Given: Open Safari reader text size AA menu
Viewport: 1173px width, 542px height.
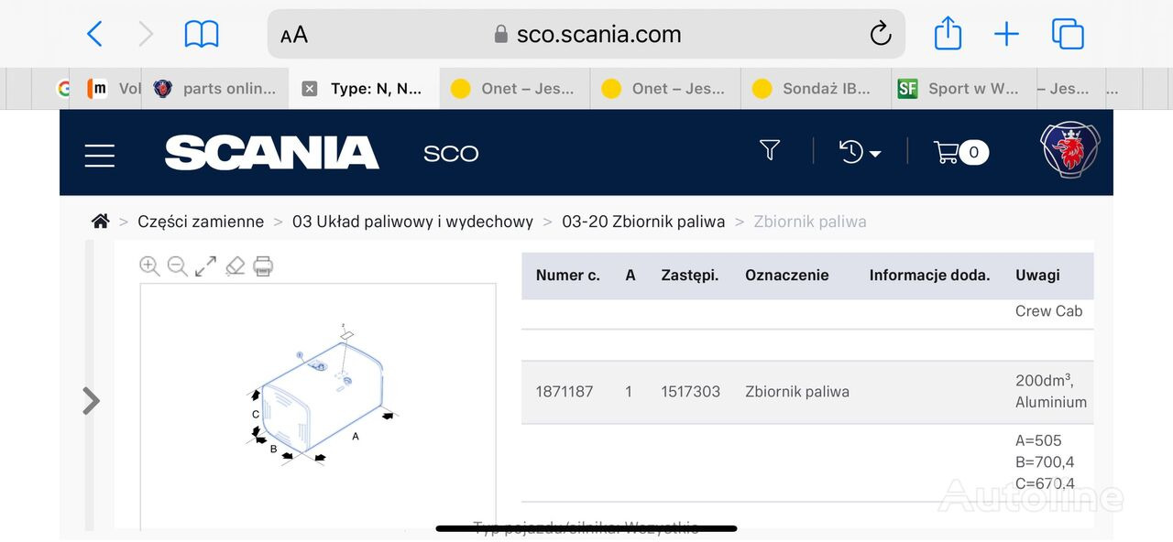Looking at the screenshot, I should click(x=294, y=35).
